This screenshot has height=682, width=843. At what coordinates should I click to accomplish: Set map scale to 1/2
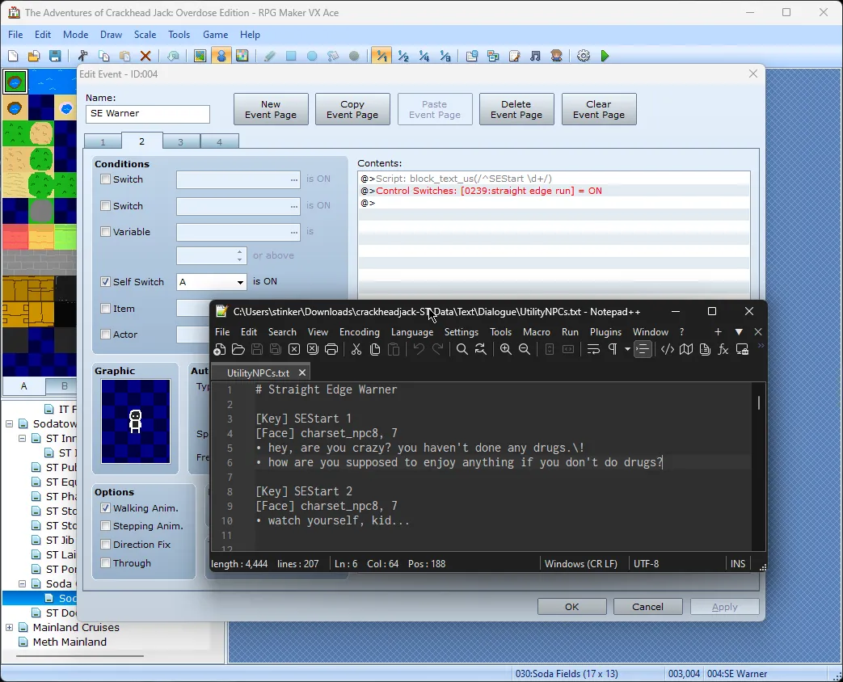403,56
